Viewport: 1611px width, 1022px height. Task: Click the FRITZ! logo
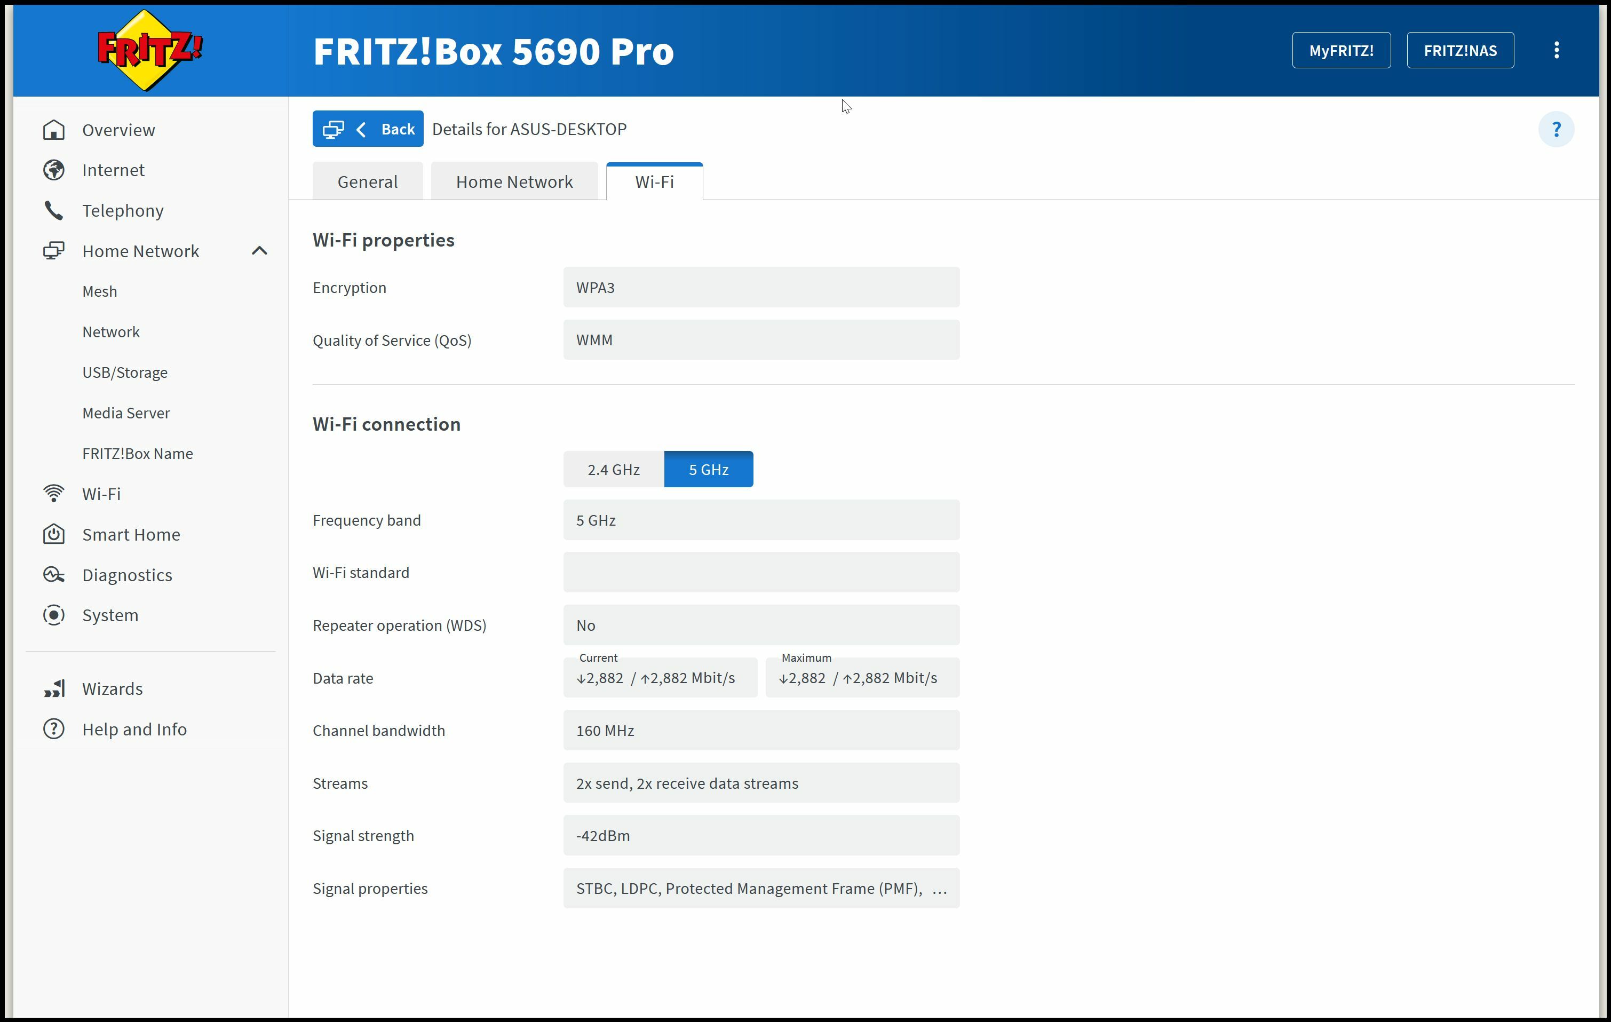click(x=150, y=50)
